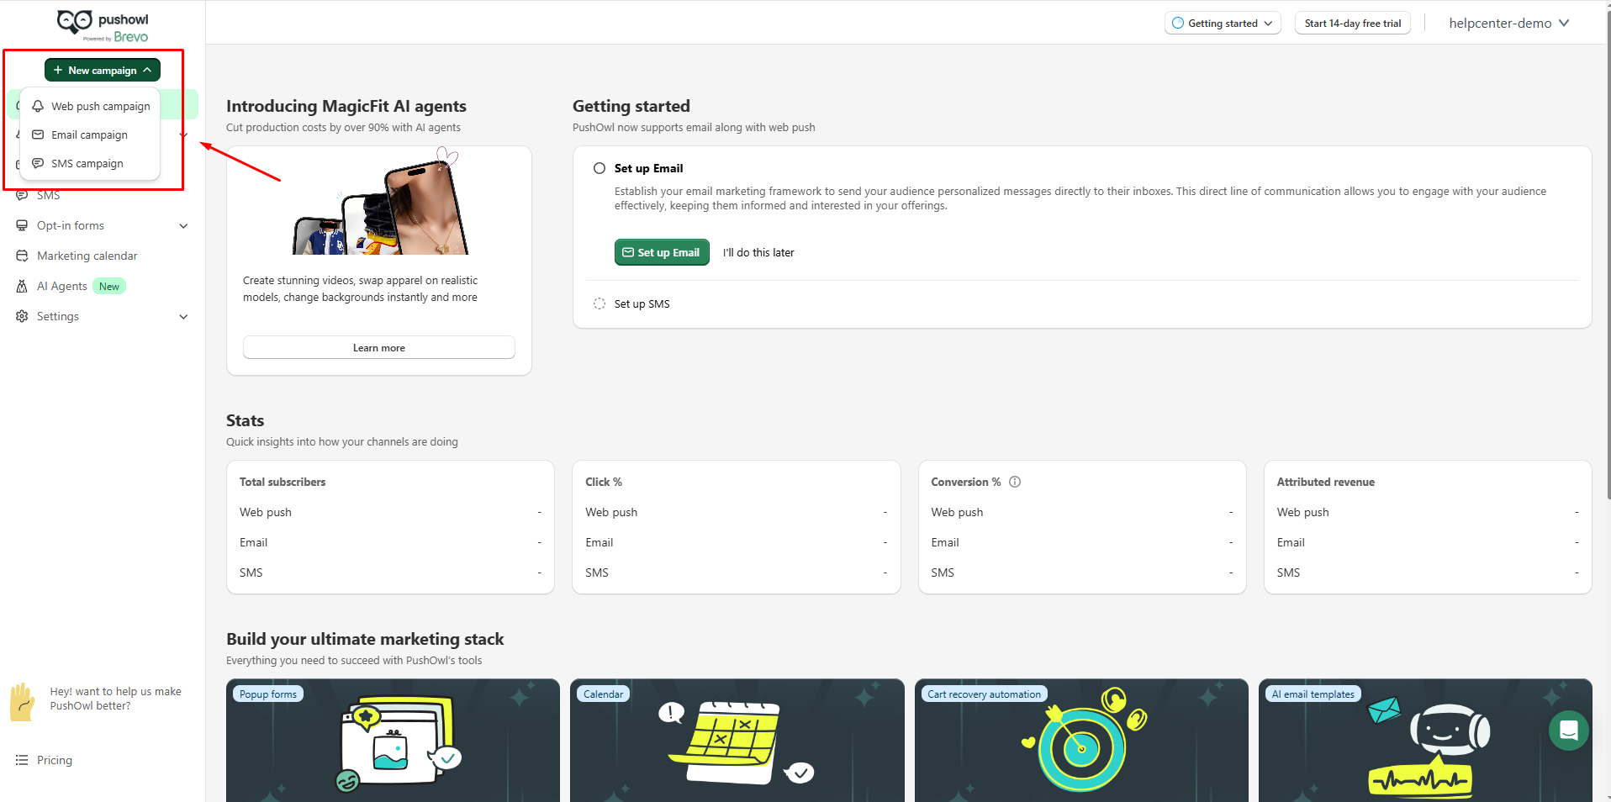Choose Email campaign from the menu
Image resolution: width=1611 pixels, height=802 pixels.
(91, 135)
